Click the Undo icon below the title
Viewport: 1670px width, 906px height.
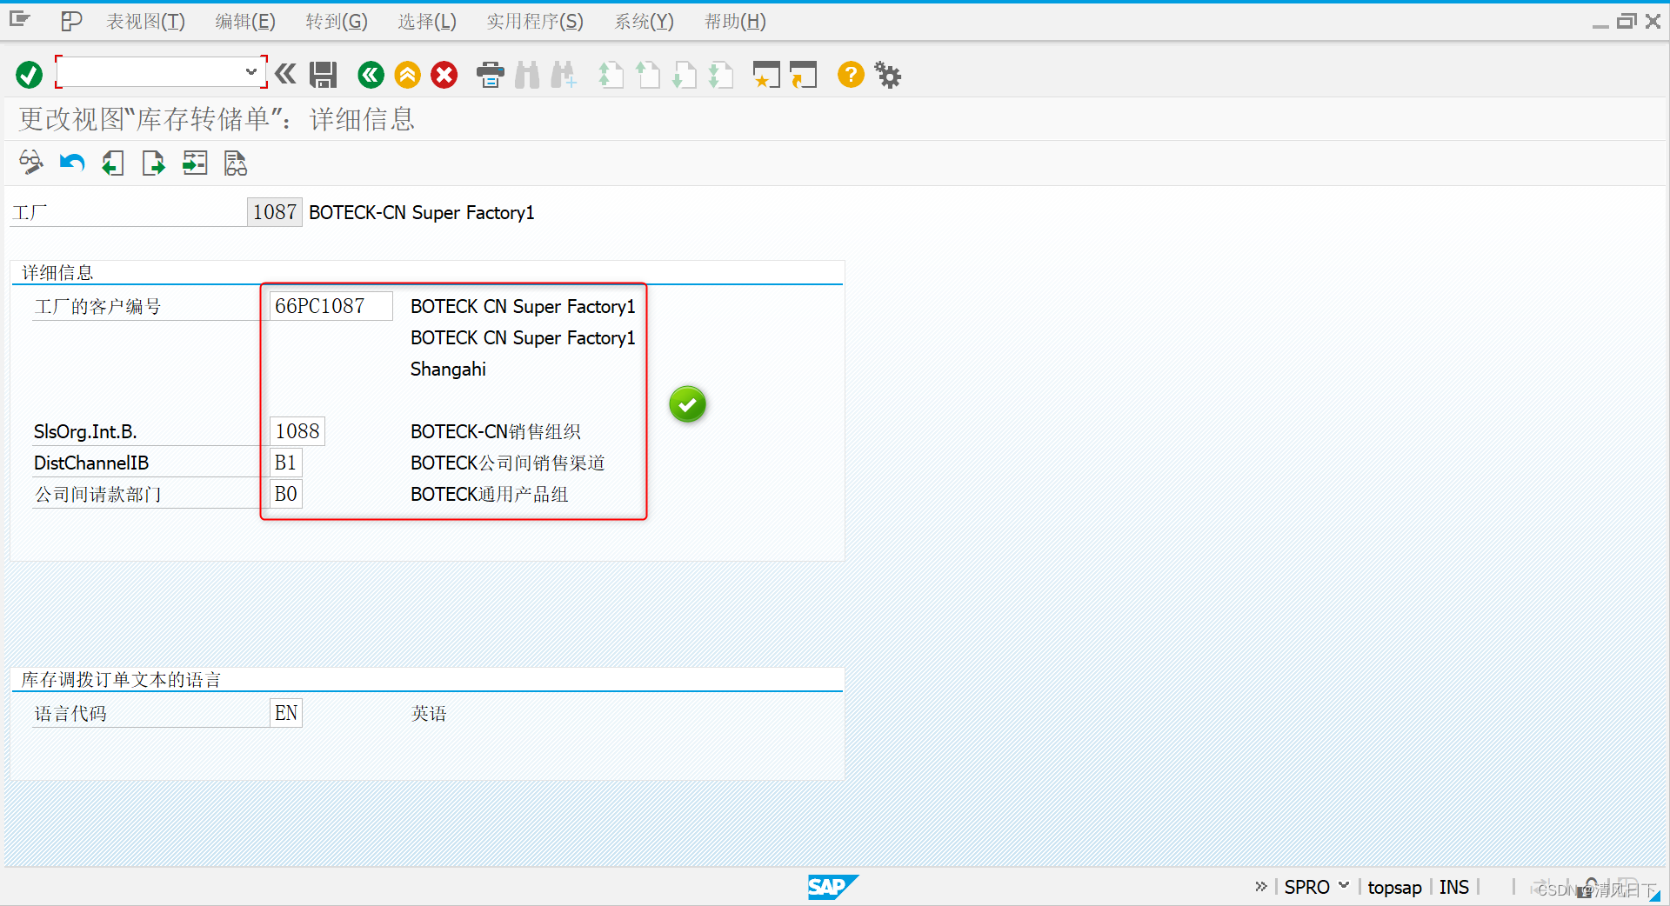point(72,163)
